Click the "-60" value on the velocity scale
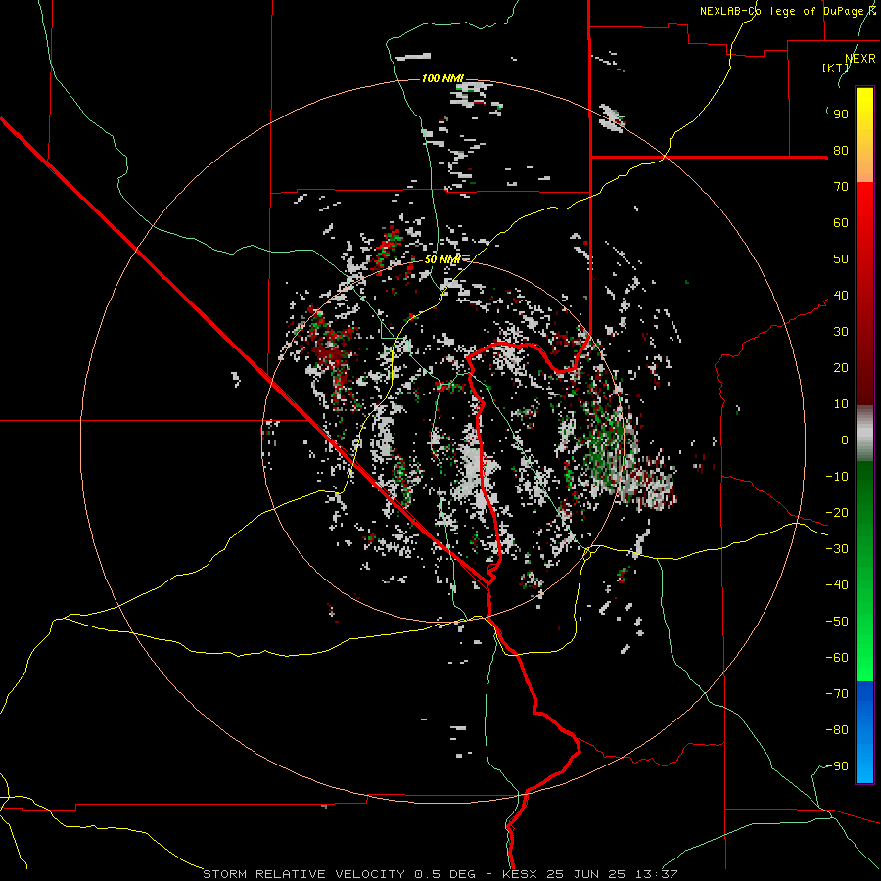 click(837, 658)
